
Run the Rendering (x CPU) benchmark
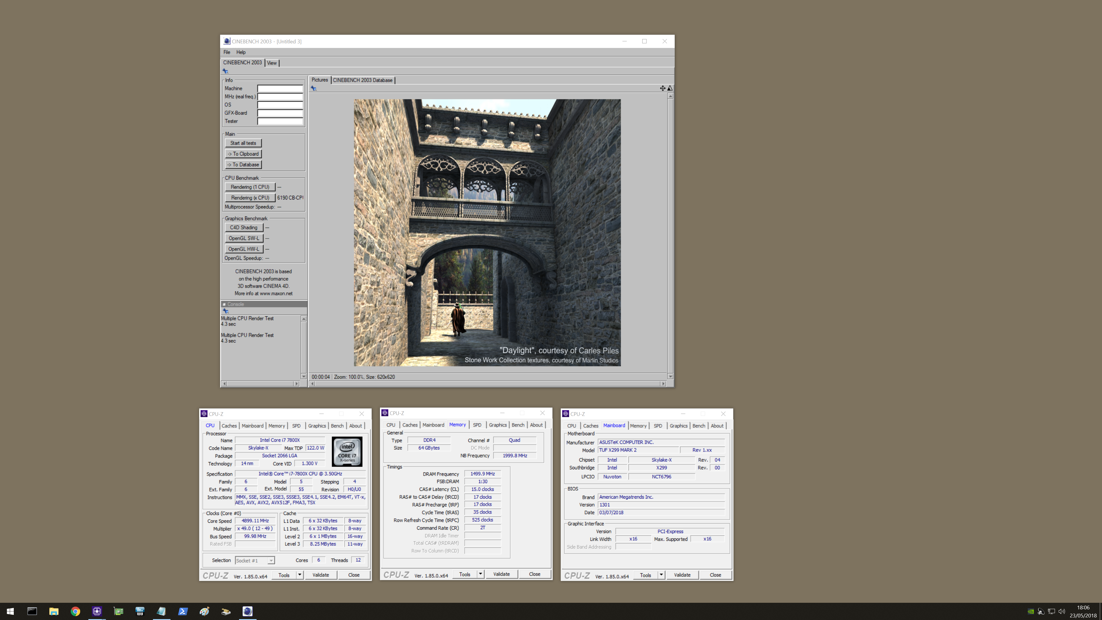tap(250, 198)
